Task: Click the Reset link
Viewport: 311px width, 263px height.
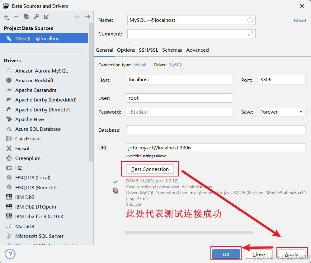Action: [300, 21]
